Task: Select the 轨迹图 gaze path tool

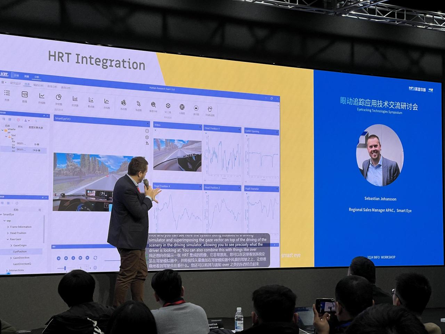Action: pos(138,105)
